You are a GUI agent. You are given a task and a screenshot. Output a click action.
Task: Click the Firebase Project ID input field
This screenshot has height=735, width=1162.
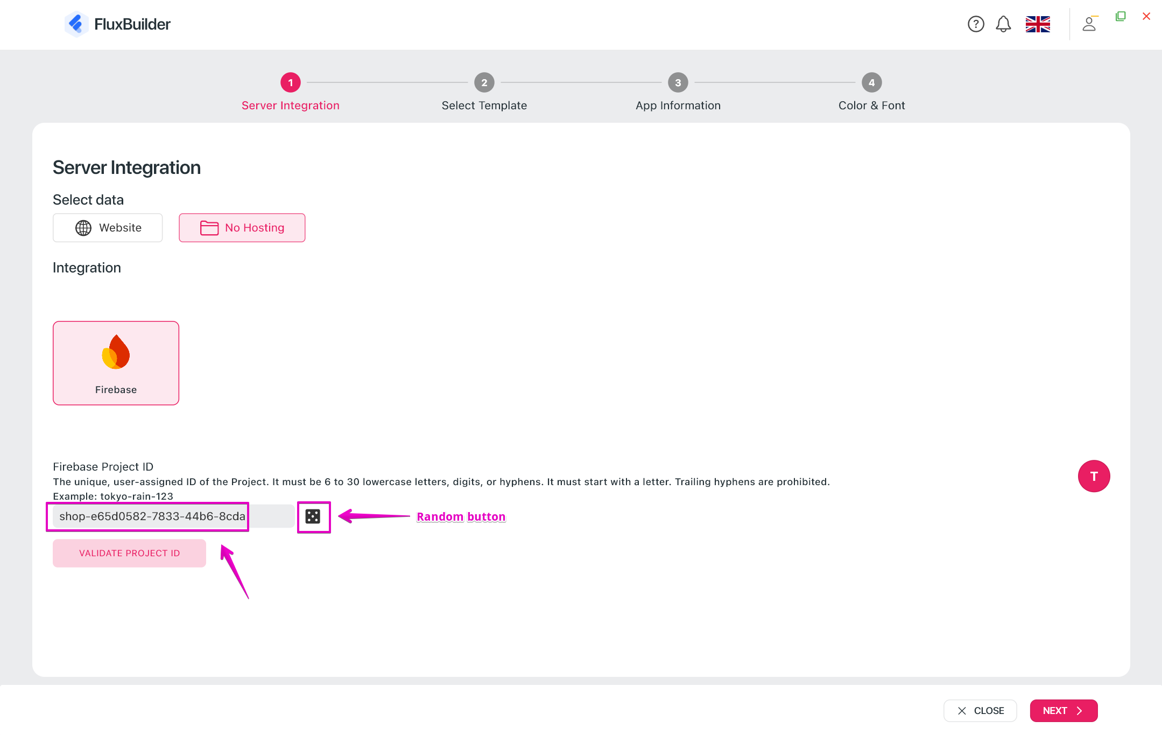point(173,516)
